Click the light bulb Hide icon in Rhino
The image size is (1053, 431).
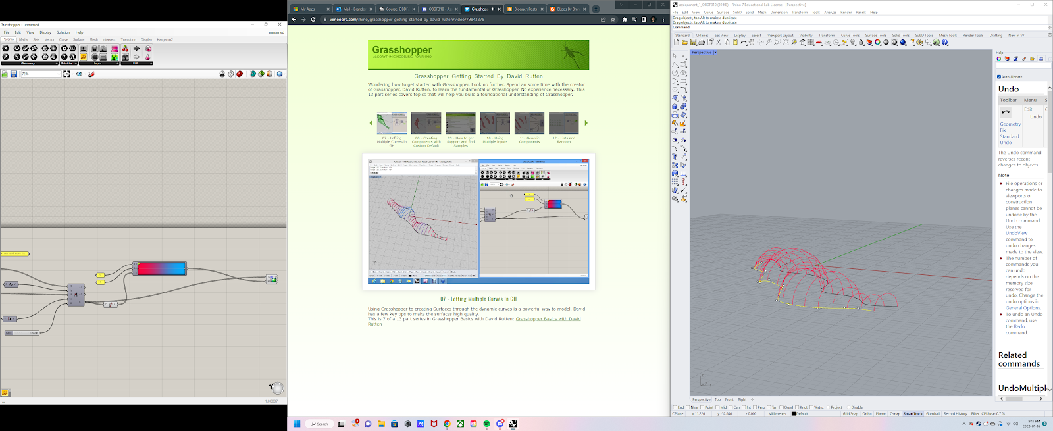pyautogui.click(x=853, y=42)
